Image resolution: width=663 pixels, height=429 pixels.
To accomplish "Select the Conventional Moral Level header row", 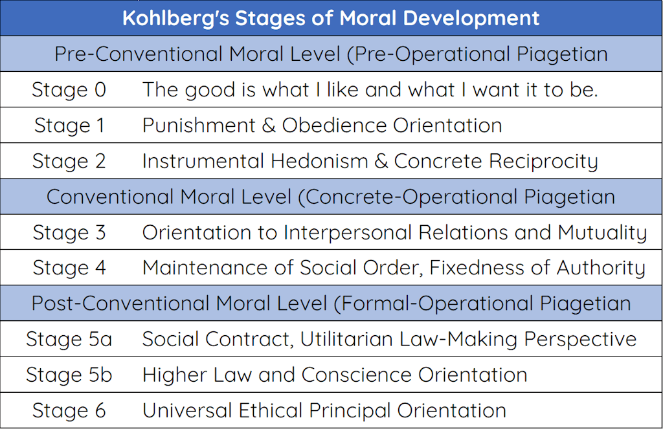I will point(331,196).
